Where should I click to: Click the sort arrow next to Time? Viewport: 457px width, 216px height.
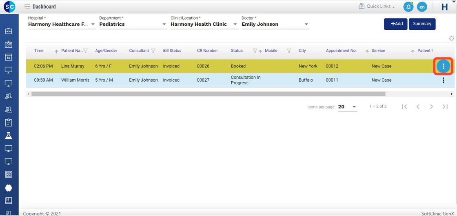[57, 51]
